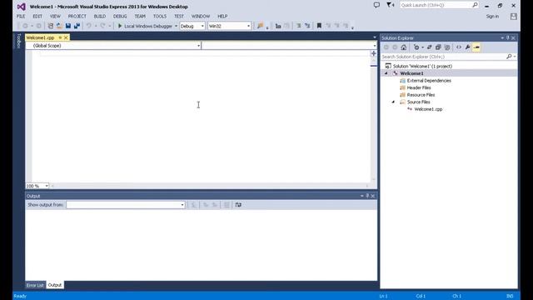Click the Navigate Backward toolbar icon
The height and width of the screenshot is (300, 533).
point(25,26)
